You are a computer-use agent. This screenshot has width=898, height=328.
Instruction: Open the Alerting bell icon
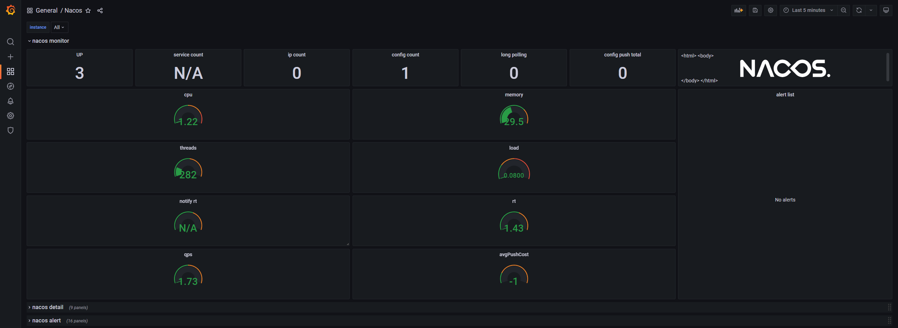[11, 101]
